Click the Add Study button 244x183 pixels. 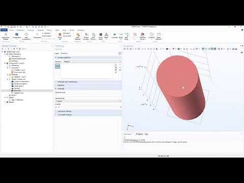(x=126, y=36)
